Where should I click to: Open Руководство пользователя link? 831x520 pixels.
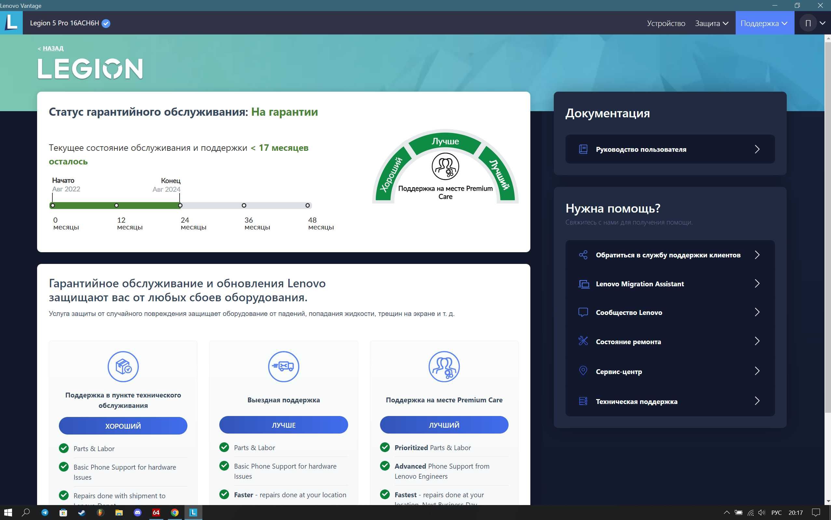tap(670, 149)
